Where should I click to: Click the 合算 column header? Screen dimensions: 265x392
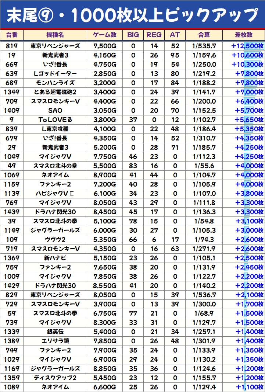(204, 35)
